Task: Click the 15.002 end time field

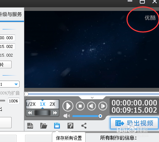Action: pos(7,46)
